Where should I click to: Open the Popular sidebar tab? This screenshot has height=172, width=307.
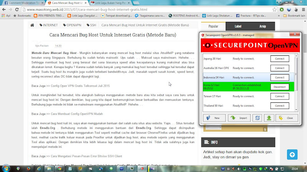tap(213, 26)
